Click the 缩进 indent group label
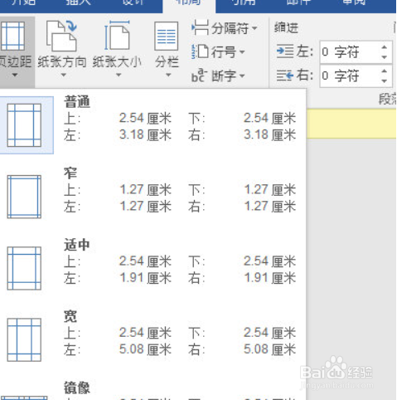 click(286, 27)
